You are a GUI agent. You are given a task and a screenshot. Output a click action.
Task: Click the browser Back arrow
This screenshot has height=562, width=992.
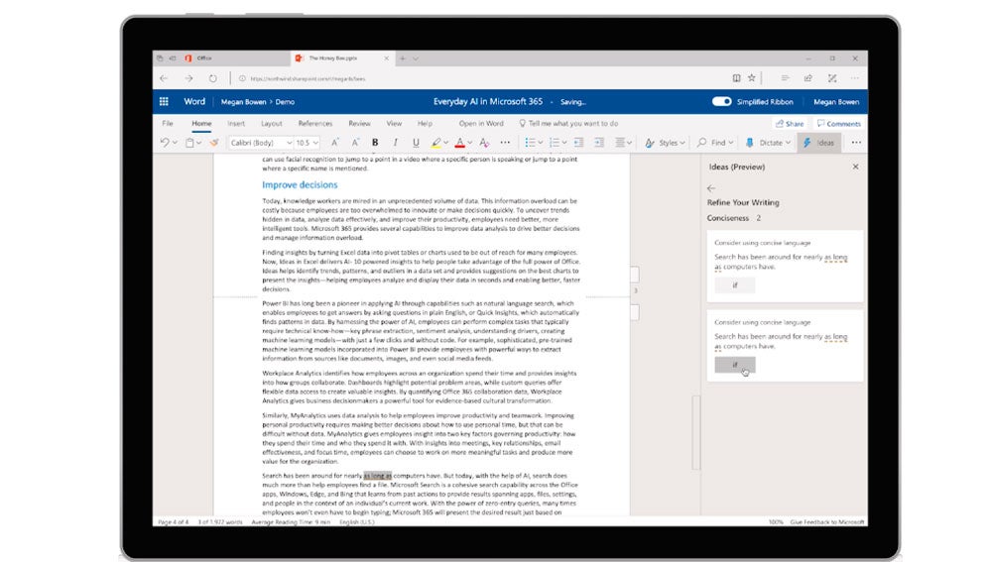coord(165,78)
